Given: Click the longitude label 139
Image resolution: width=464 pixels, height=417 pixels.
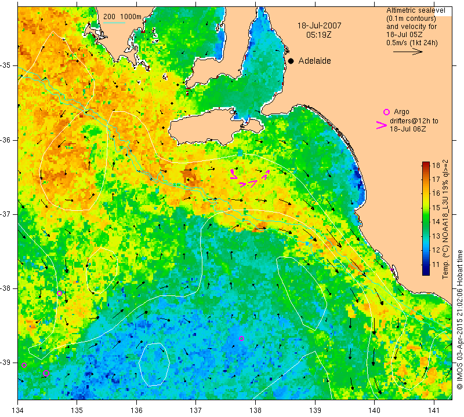Looking at the screenshot, I should [x=315, y=411].
